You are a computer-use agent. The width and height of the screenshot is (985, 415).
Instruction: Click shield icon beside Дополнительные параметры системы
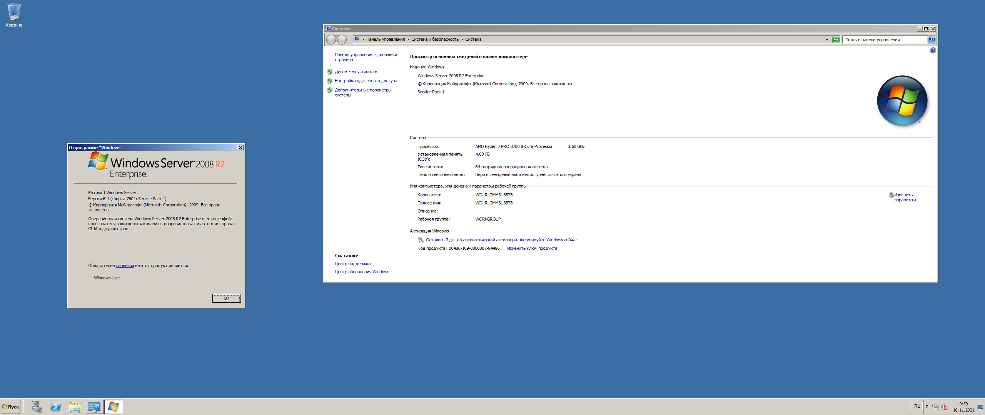(330, 90)
